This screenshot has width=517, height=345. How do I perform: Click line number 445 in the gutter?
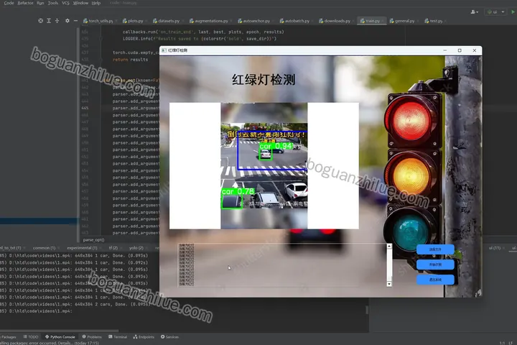85,108
